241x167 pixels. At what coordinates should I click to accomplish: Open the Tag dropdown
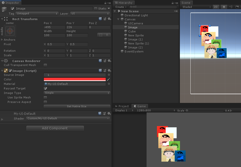(37, 14)
